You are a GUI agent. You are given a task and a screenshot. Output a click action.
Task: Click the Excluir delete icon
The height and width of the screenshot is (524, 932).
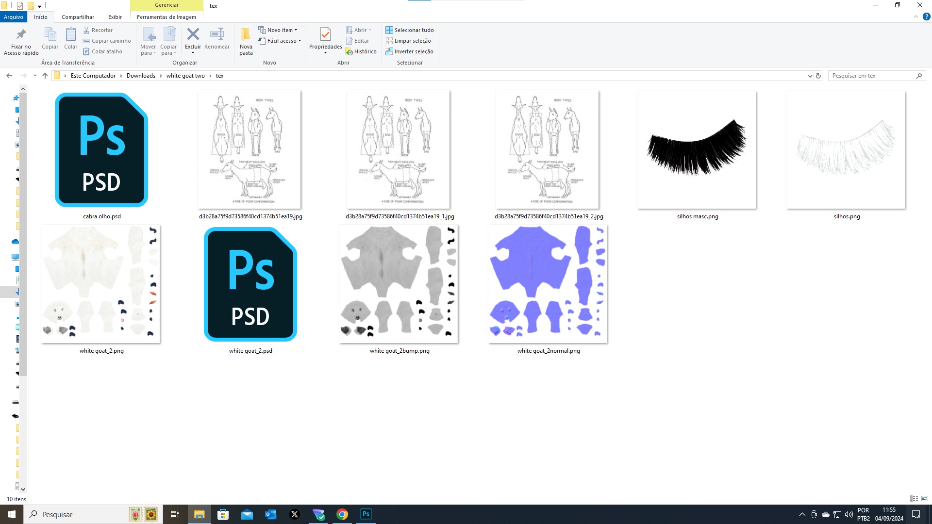point(193,34)
